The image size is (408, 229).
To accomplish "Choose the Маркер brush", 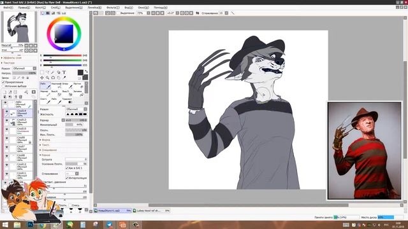I will 45,94.
